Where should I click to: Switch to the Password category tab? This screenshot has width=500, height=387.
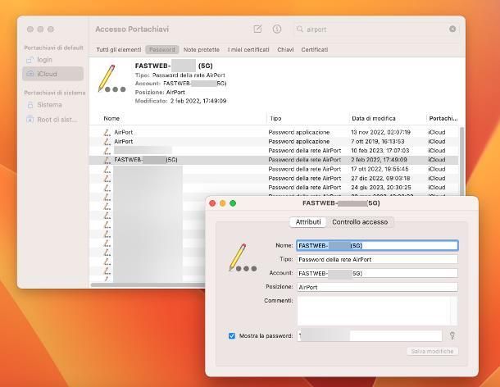(x=162, y=50)
